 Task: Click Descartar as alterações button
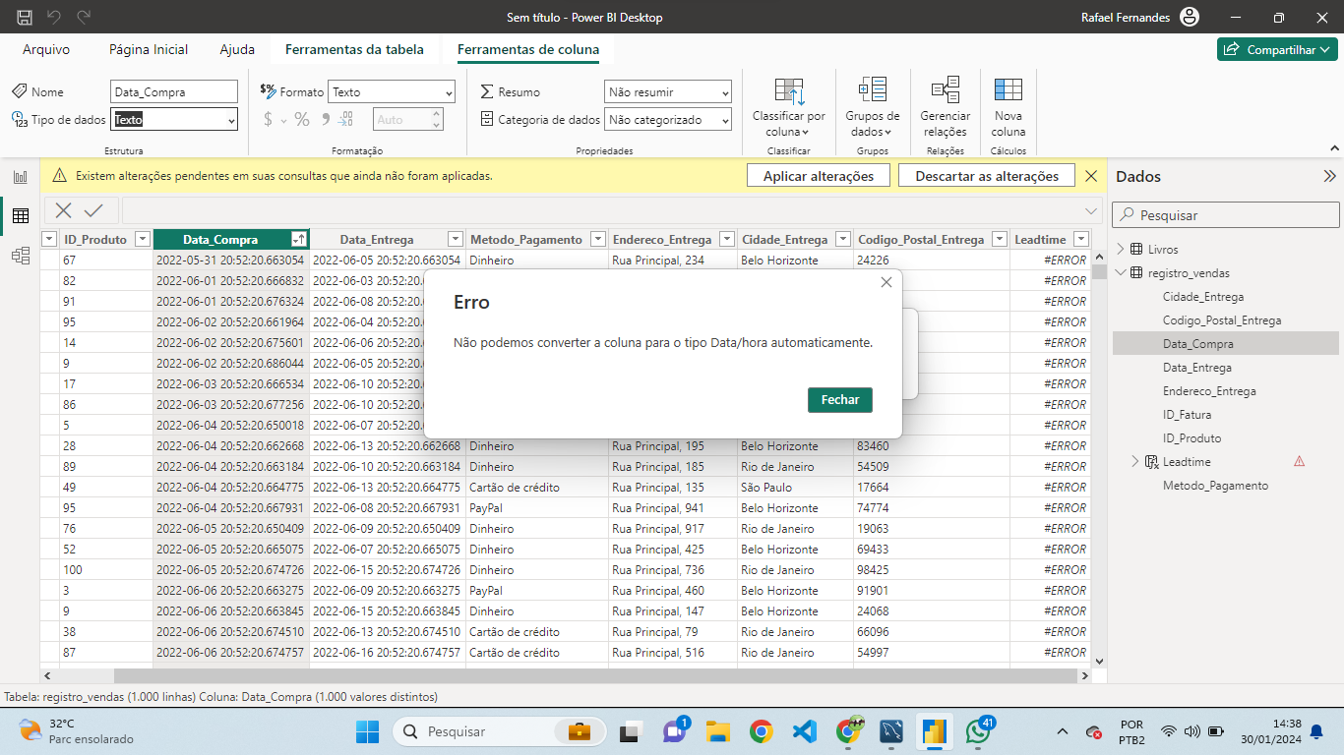pos(987,176)
